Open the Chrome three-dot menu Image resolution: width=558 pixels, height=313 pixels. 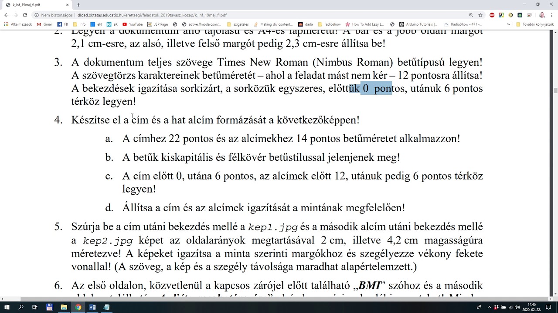[x=551, y=15]
